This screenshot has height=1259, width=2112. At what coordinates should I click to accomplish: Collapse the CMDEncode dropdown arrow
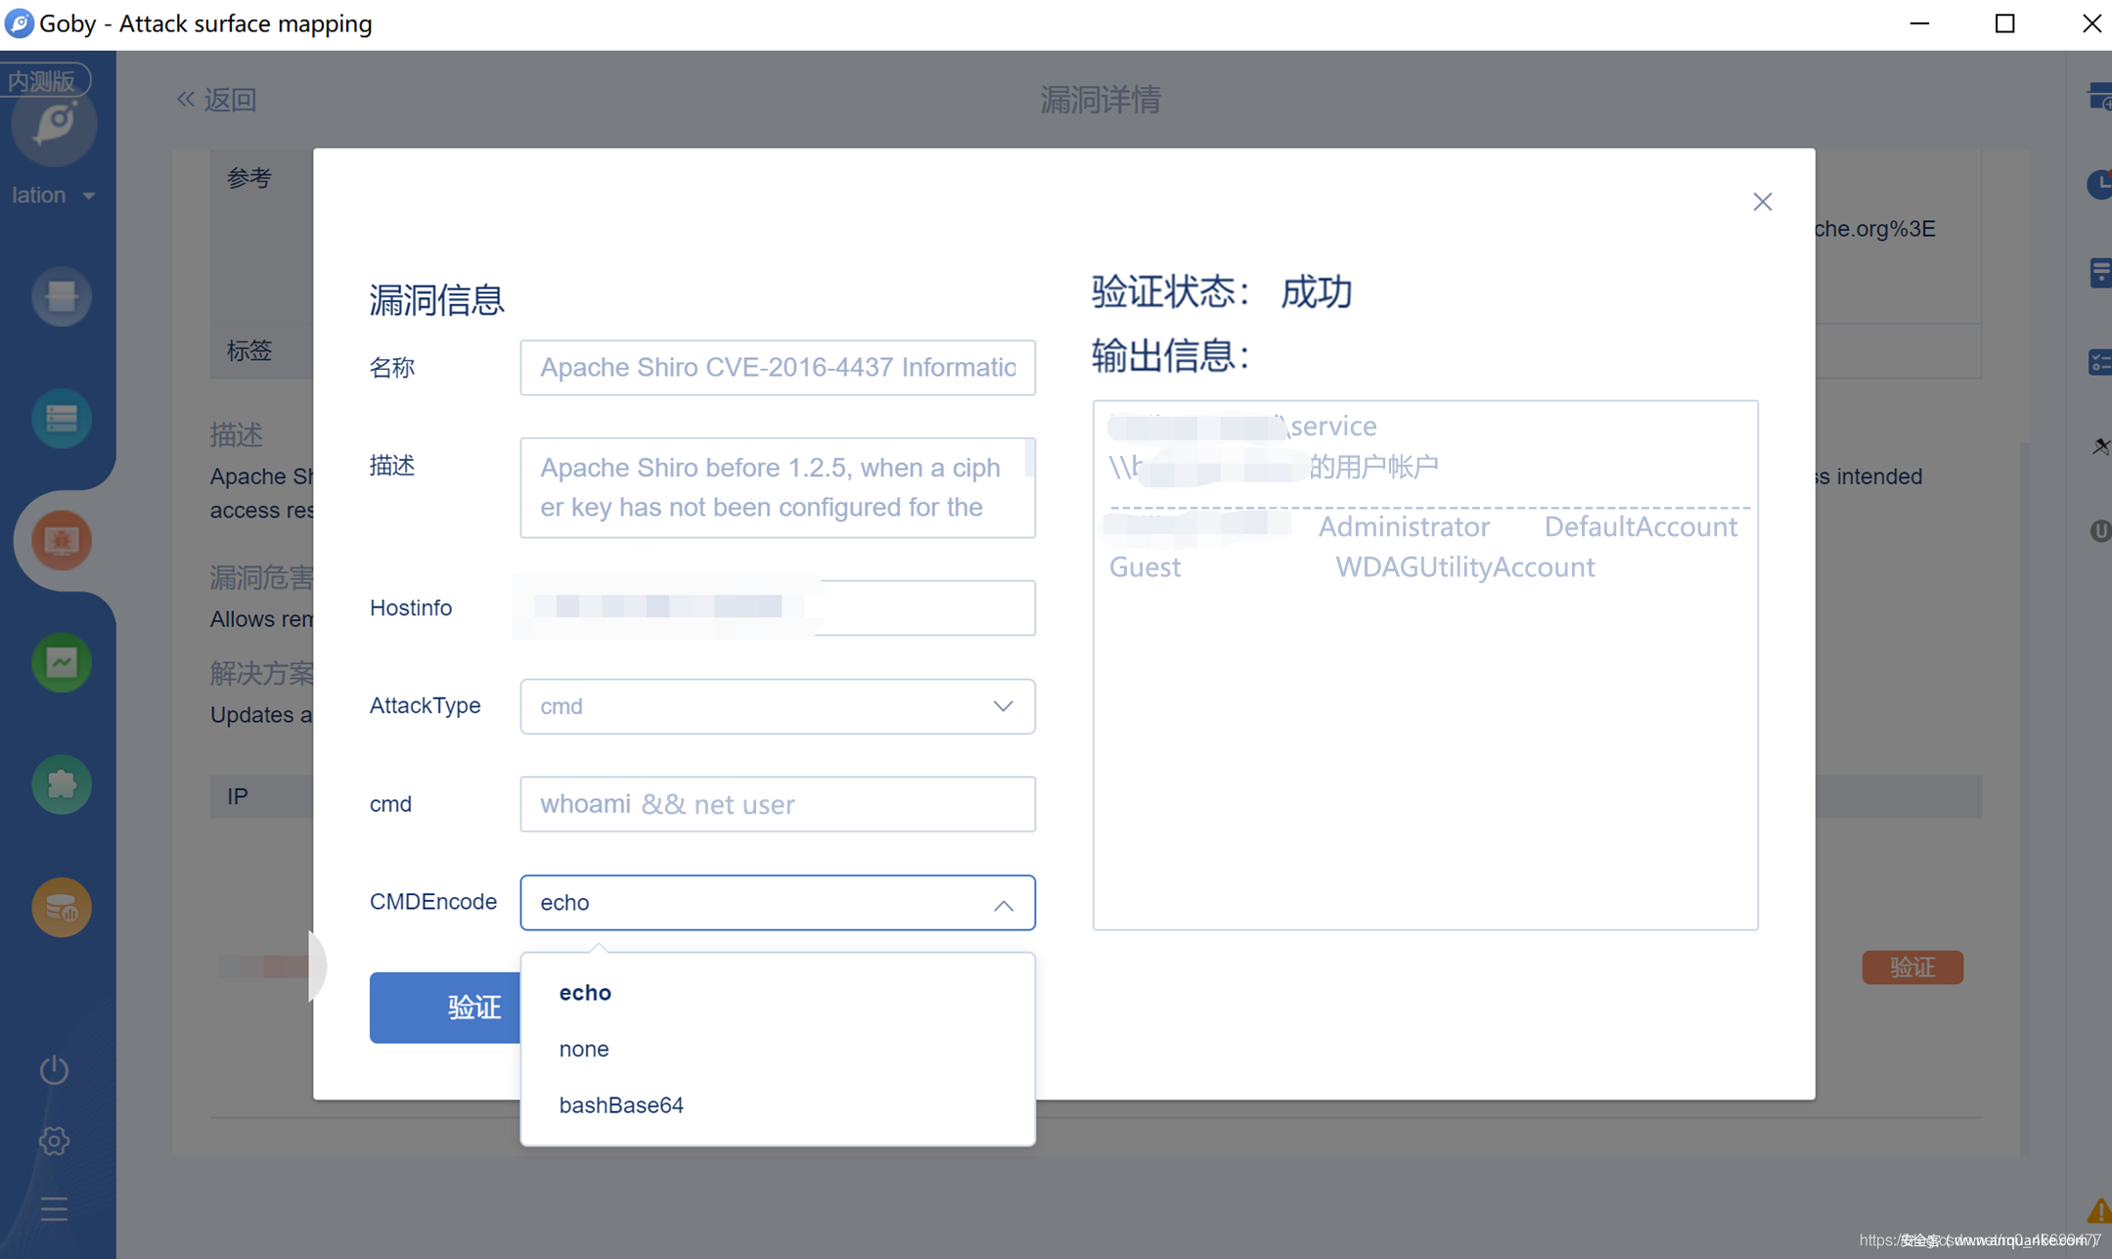pyautogui.click(x=1003, y=905)
